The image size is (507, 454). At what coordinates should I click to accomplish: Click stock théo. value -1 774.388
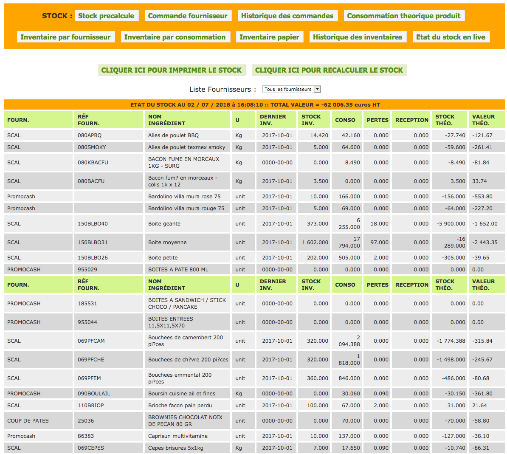click(x=451, y=341)
